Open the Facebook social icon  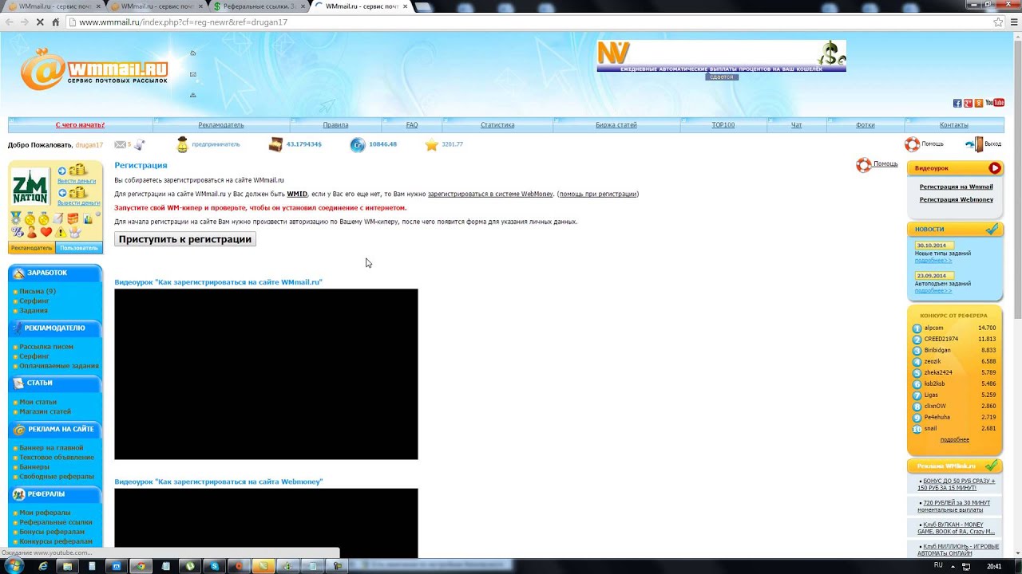click(x=957, y=103)
